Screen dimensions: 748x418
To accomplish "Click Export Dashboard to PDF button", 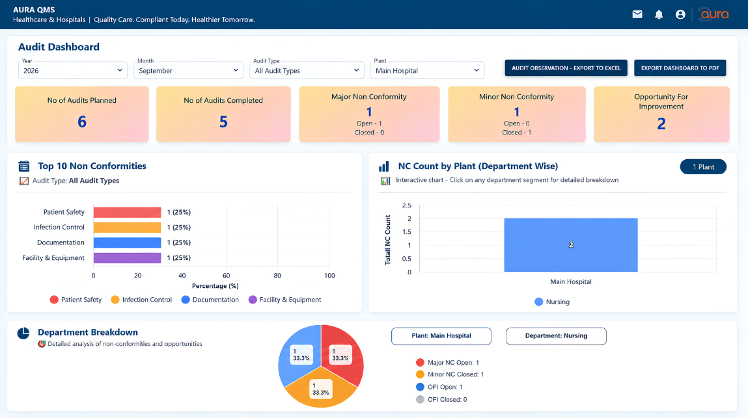I will click(680, 68).
